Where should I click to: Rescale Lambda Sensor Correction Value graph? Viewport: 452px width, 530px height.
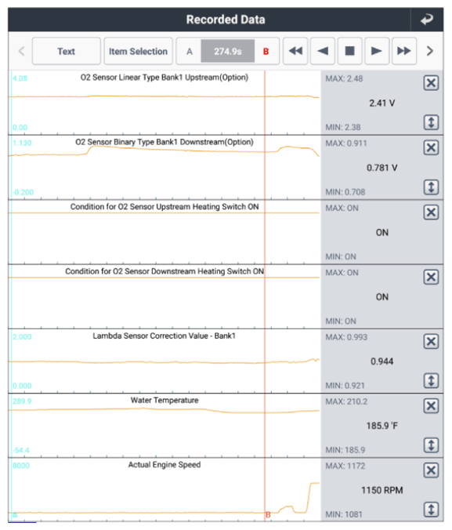(431, 381)
